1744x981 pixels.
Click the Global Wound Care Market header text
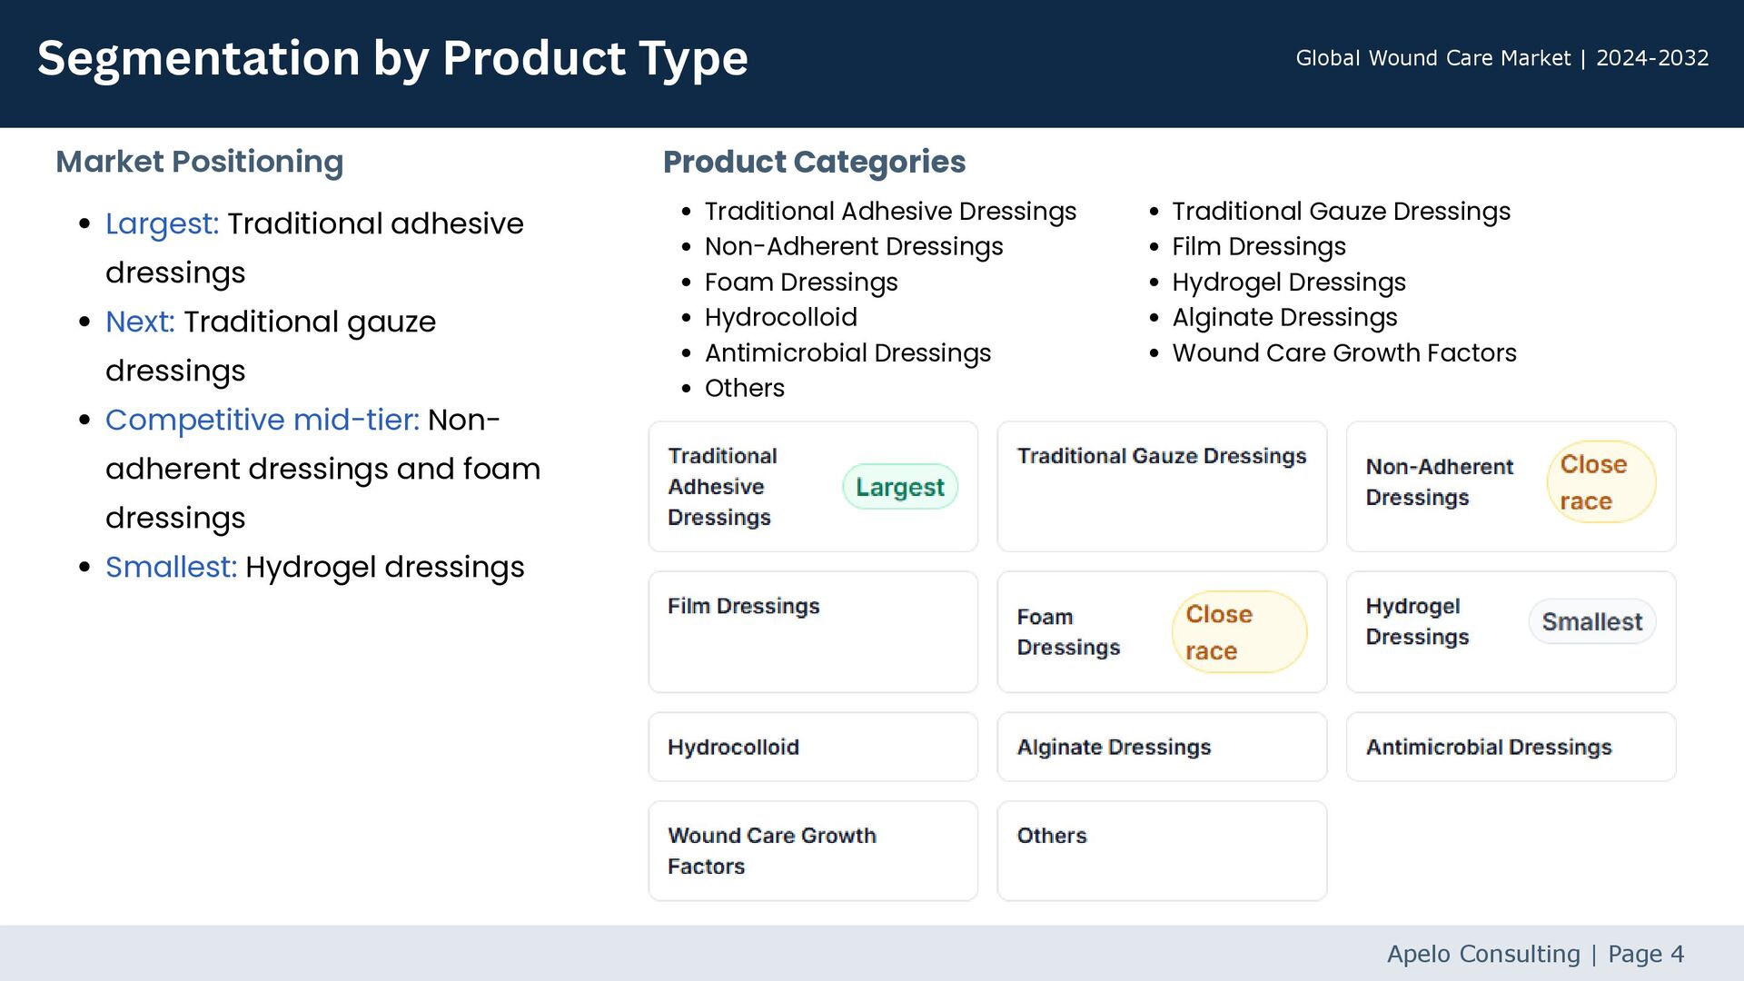[x=1501, y=58]
